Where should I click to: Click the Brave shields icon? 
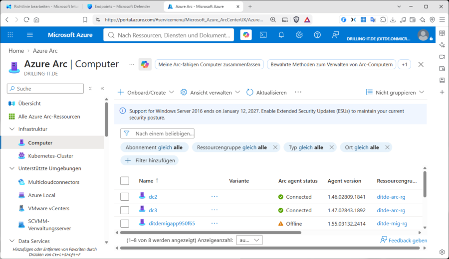point(296,19)
